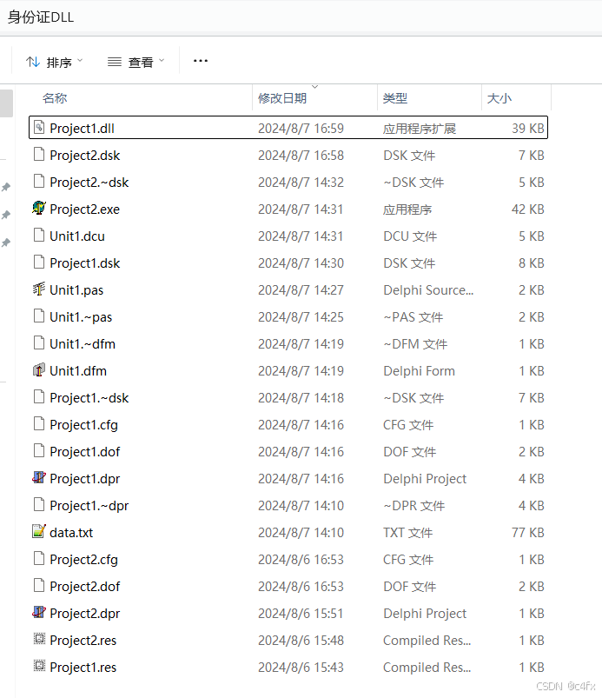Click the Project1.~dsk blank file icon
602x698 pixels.
pos(39,397)
